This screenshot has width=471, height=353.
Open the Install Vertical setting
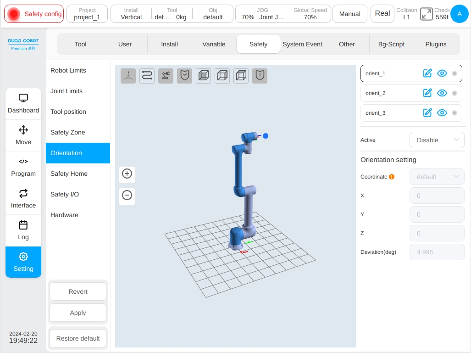131,14
